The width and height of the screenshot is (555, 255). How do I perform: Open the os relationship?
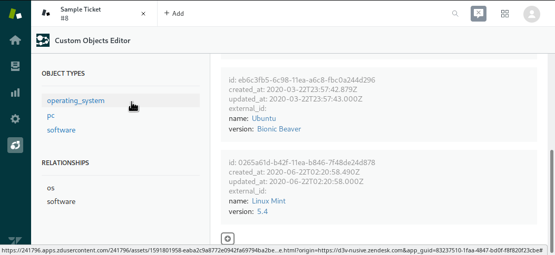51,188
